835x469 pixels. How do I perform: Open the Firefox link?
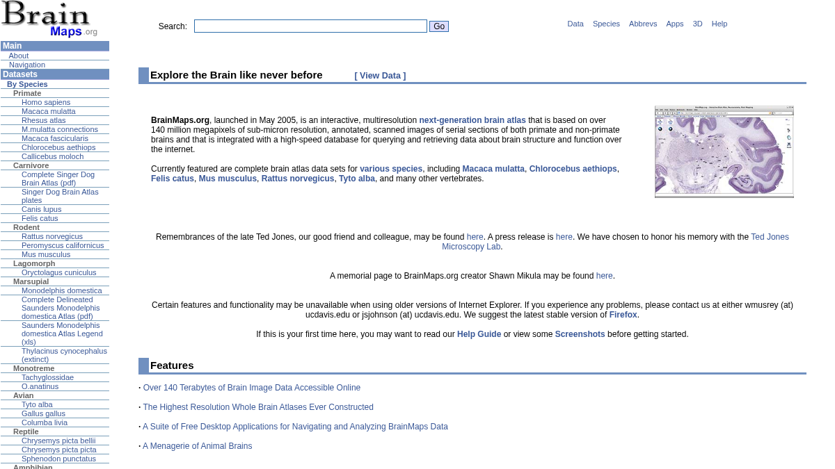(x=623, y=315)
